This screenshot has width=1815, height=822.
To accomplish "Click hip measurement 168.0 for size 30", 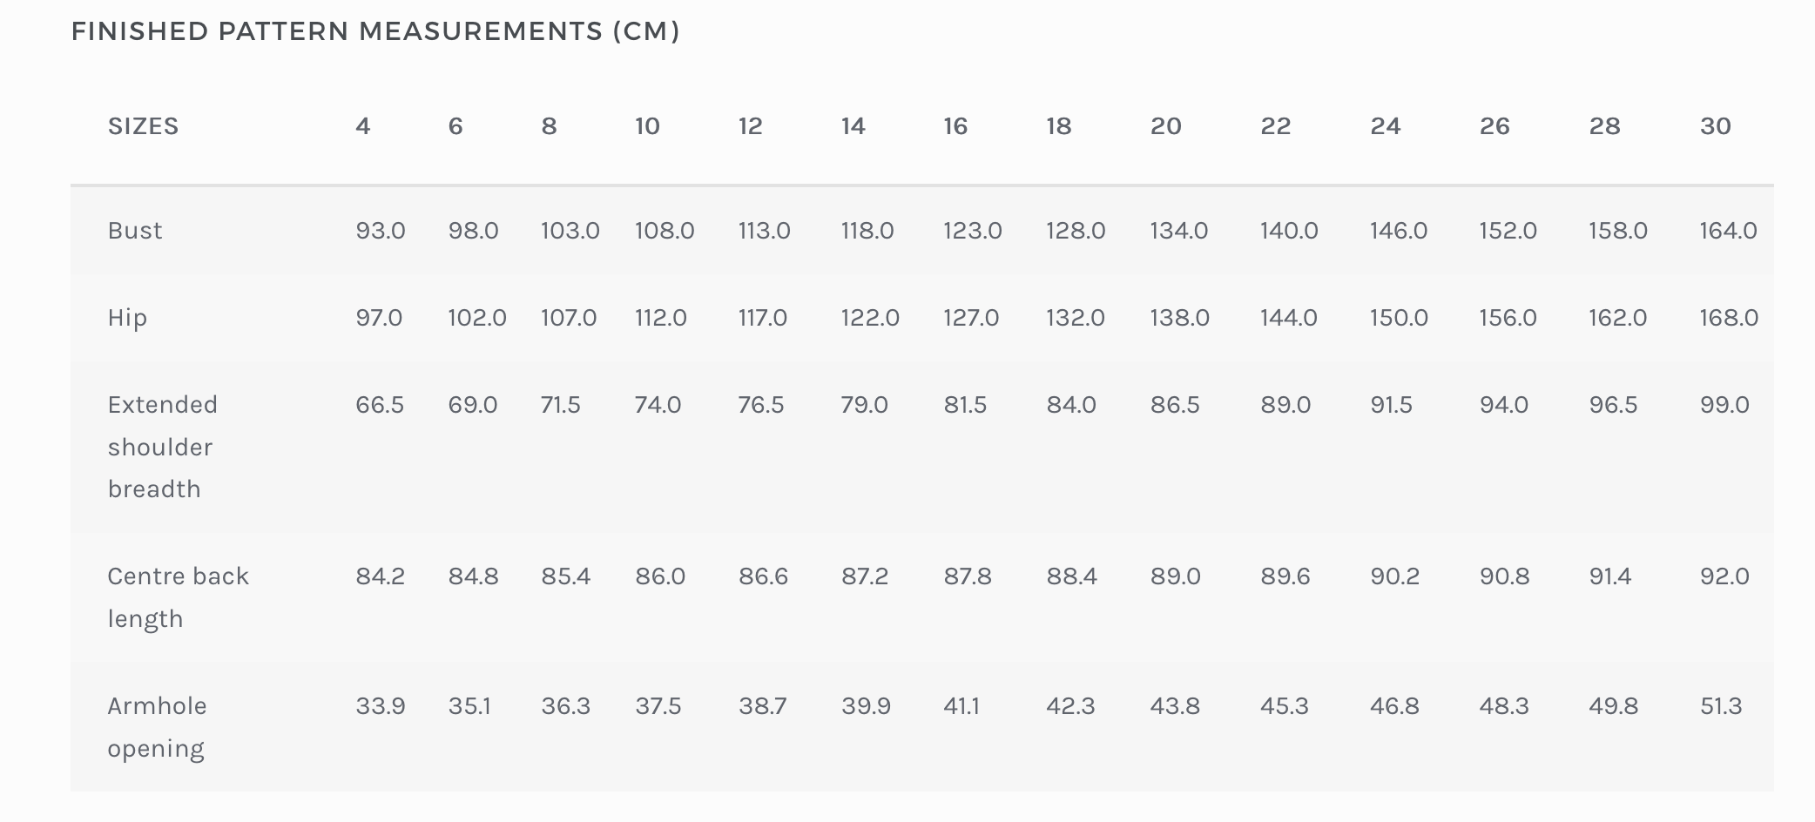I will pos(1729,318).
